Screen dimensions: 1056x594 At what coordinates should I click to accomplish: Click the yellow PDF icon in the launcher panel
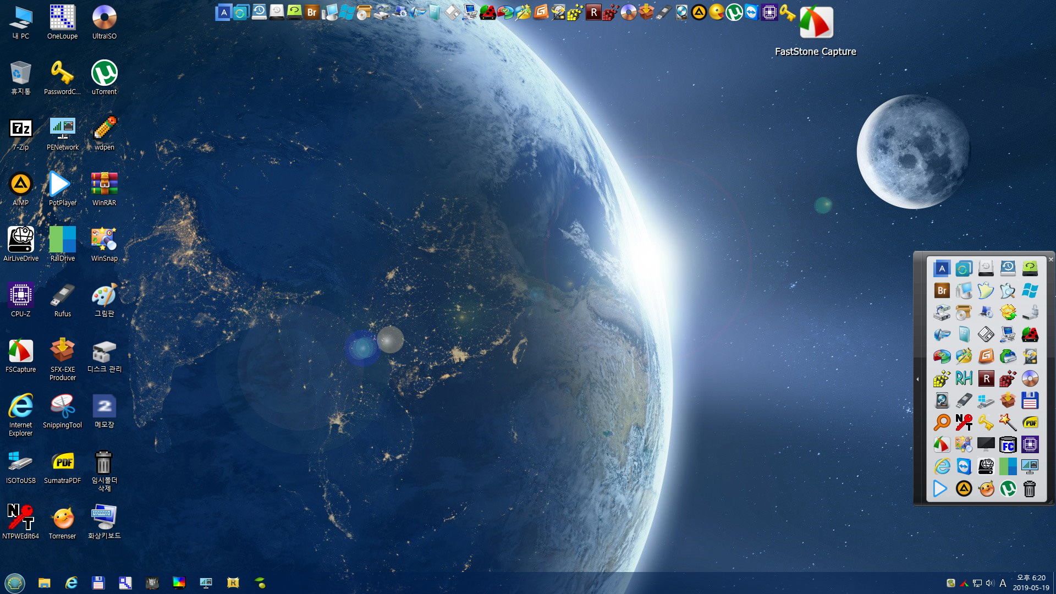[x=1030, y=422]
